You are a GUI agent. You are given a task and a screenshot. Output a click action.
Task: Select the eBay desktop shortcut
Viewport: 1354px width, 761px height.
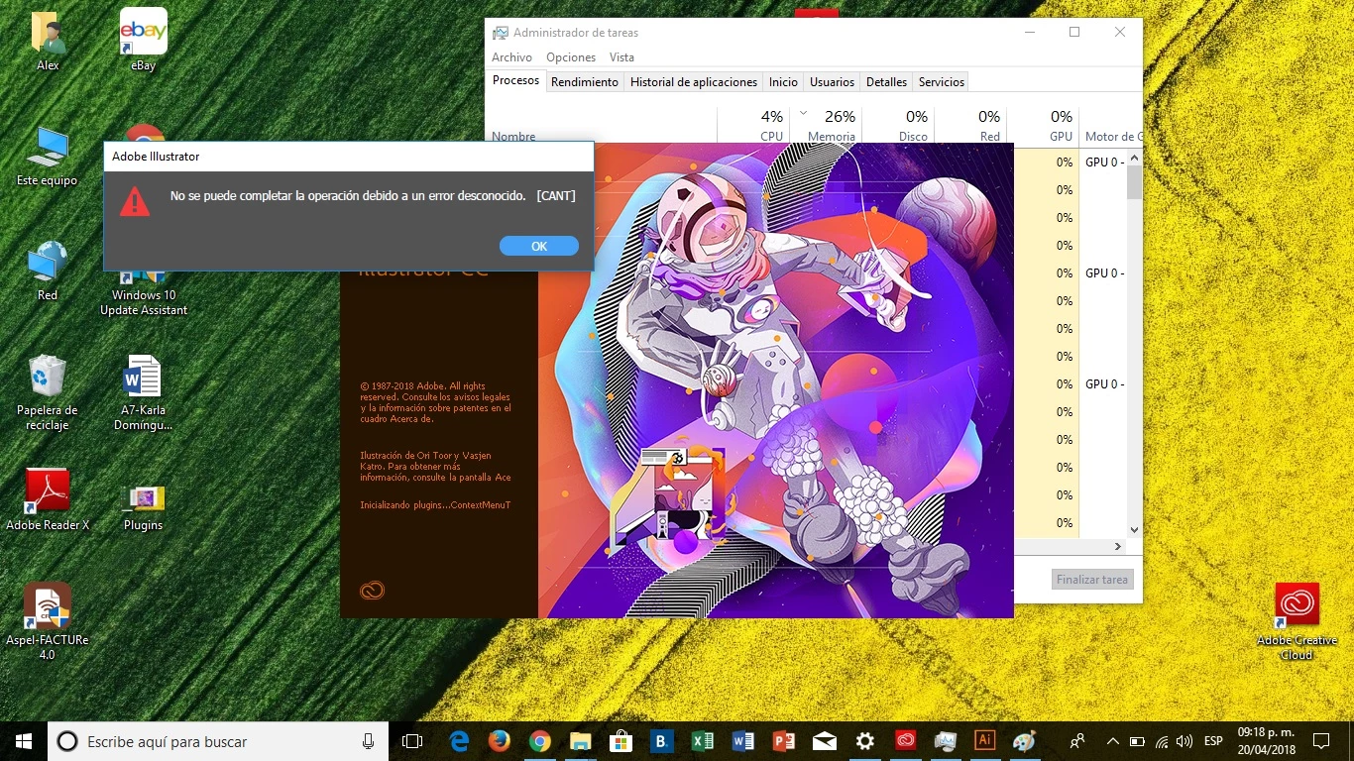pos(144,40)
